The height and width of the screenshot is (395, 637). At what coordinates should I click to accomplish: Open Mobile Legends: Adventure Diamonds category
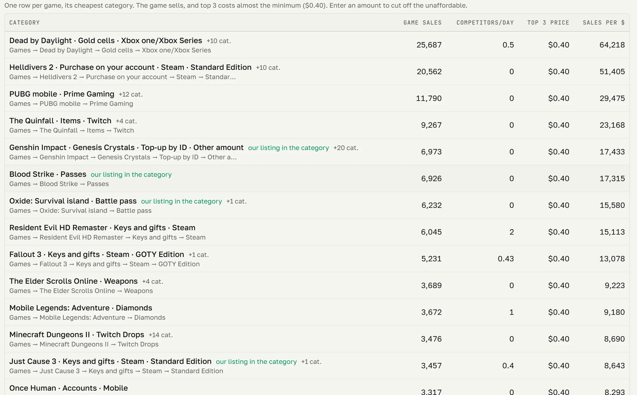[x=81, y=308]
